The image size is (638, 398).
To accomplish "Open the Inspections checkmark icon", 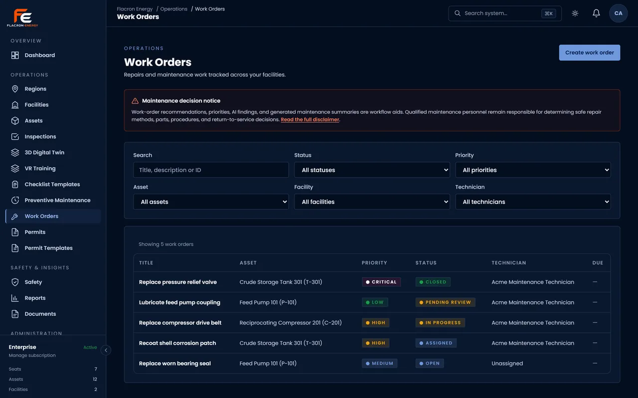I will coord(15,137).
